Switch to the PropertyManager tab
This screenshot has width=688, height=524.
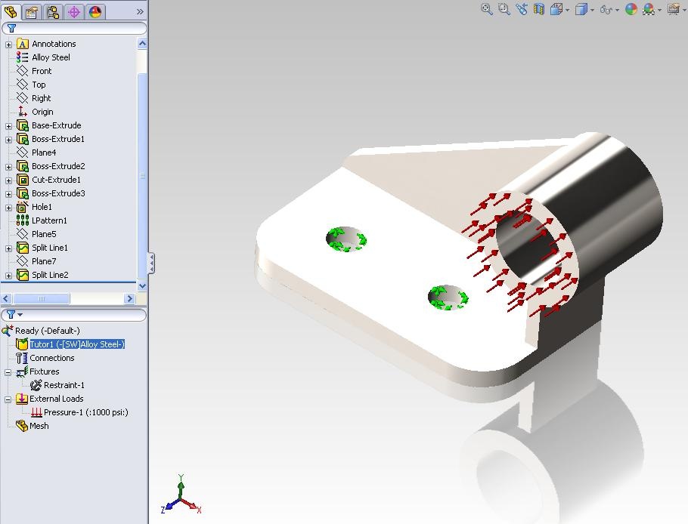tap(32, 12)
